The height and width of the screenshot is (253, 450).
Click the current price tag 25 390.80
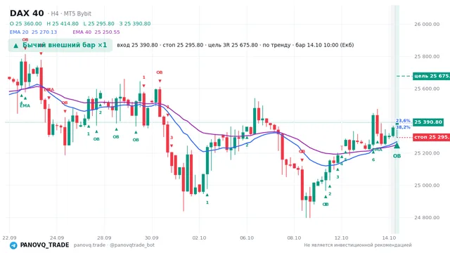point(428,122)
